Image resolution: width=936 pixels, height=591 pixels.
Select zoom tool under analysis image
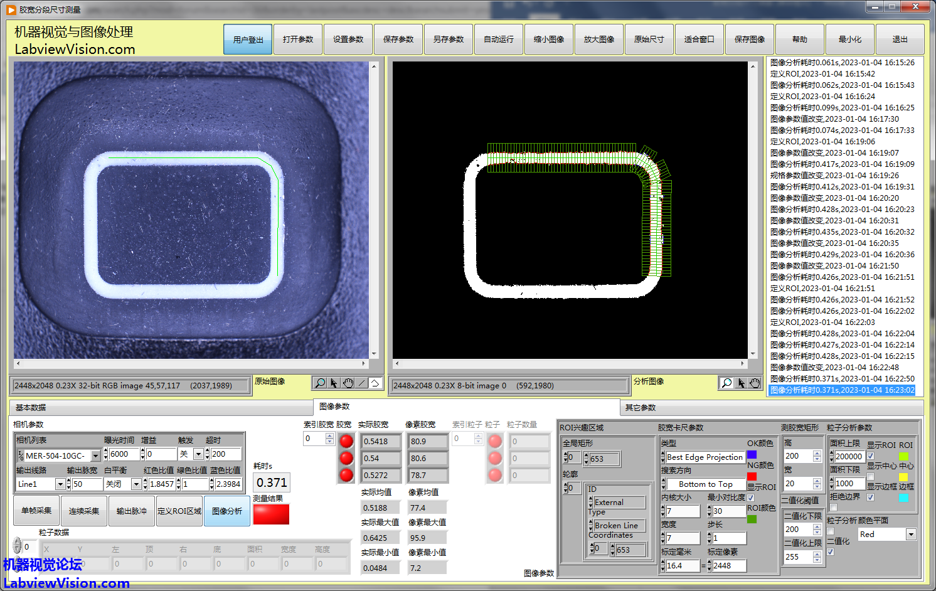click(x=726, y=383)
